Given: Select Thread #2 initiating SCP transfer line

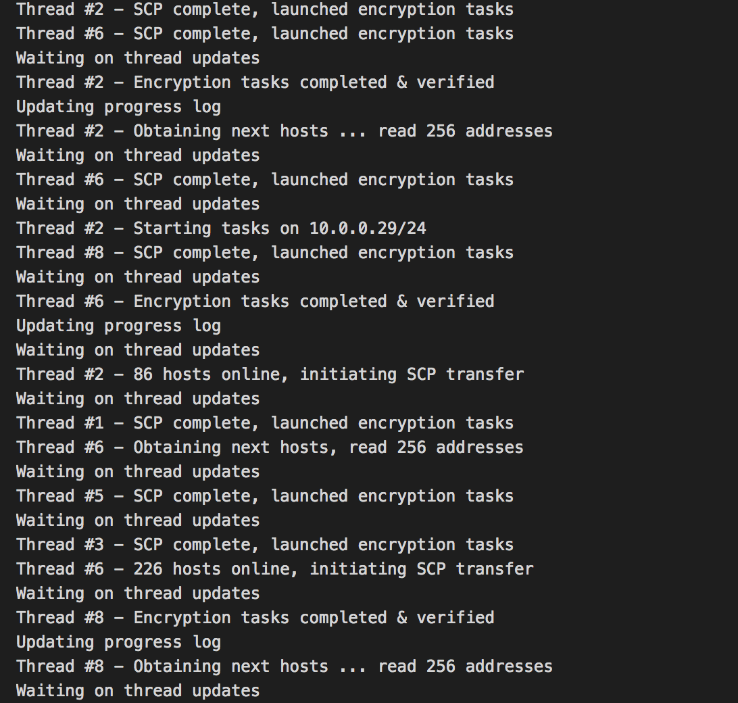Looking at the screenshot, I should click(x=270, y=374).
